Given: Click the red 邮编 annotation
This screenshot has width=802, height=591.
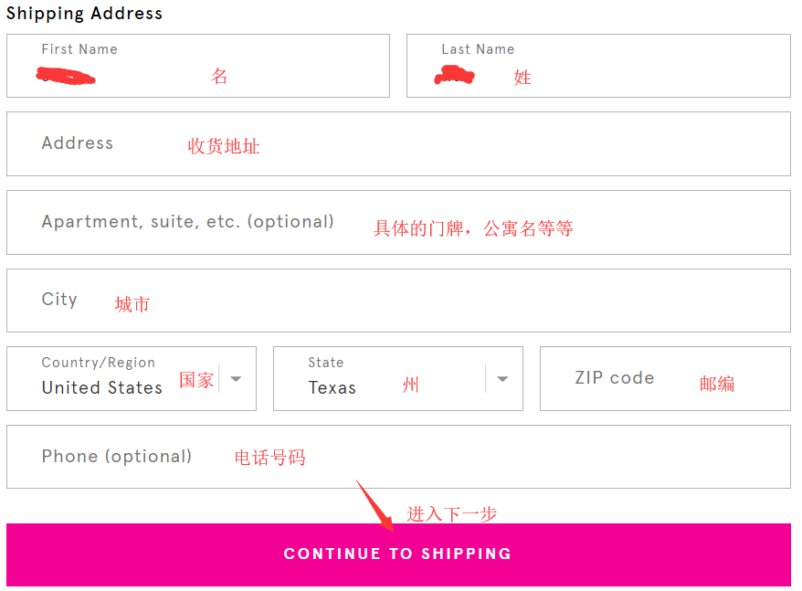Looking at the screenshot, I should point(717,384).
